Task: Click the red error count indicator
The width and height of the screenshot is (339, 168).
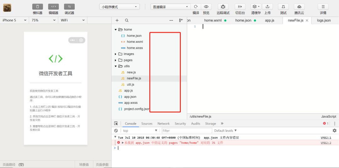Action: pyautogui.click(x=326, y=123)
